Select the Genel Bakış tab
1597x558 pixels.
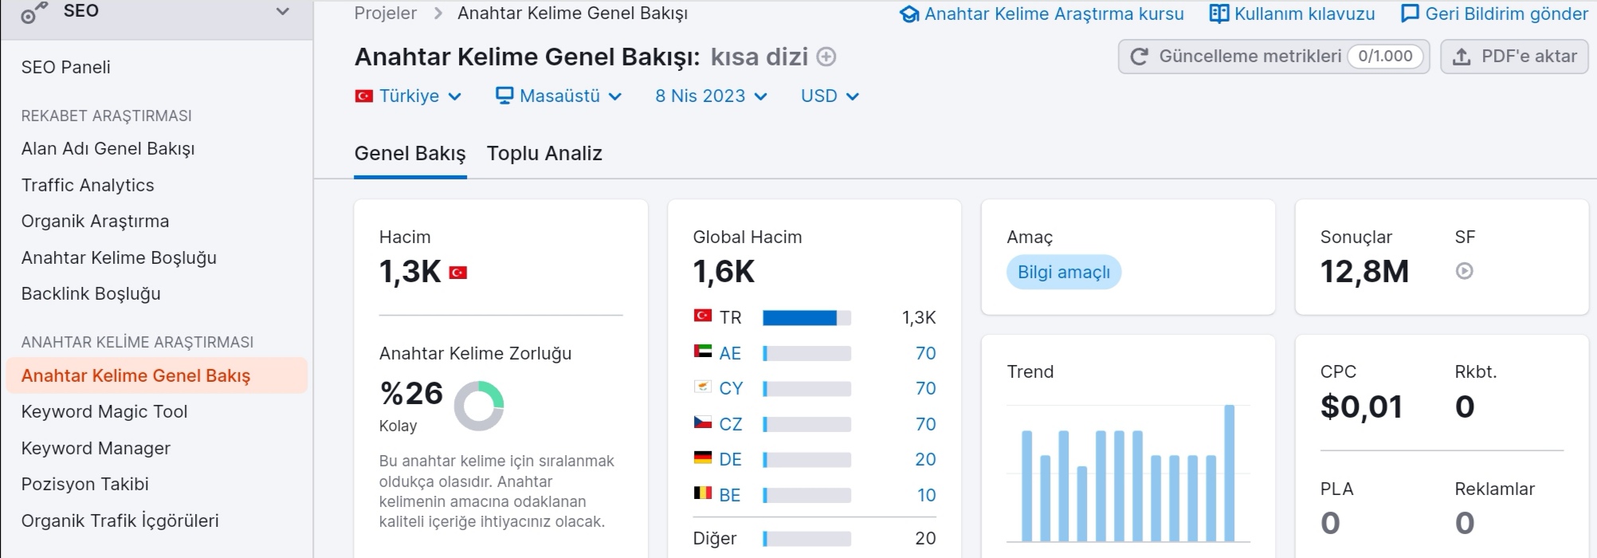(x=410, y=153)
